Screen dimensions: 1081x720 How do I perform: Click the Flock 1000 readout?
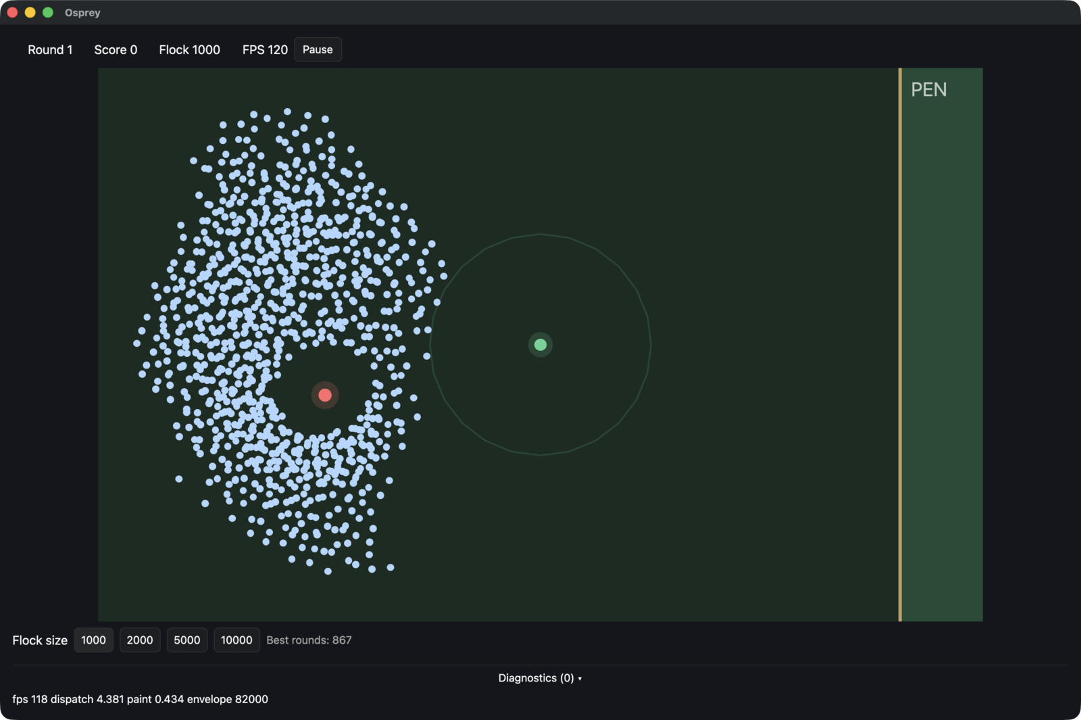tap(190, 50)
